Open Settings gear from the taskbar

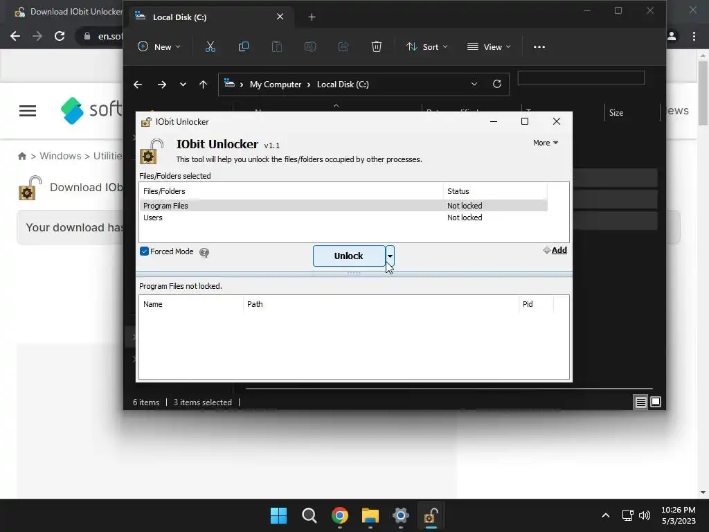[x=401, y=515]
